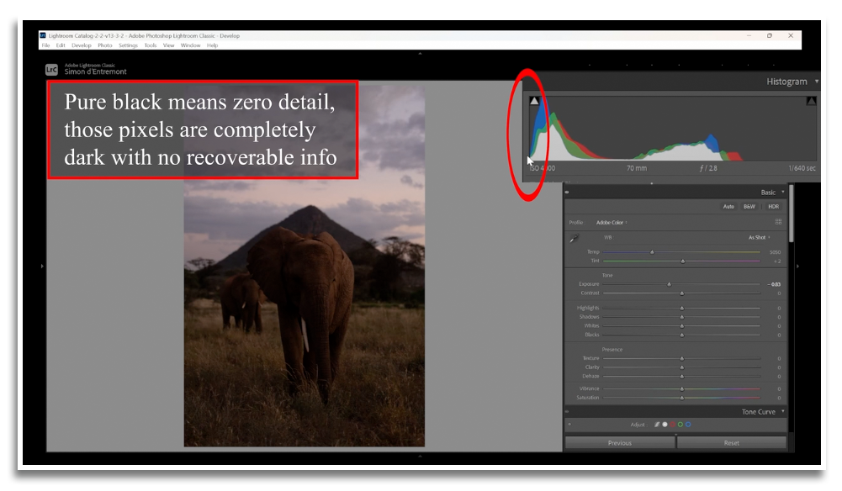Image resolution: width=842 pixels, height=491 pixels.
Task: Select the red channel curve circle
Action: [x=672, y=425]
